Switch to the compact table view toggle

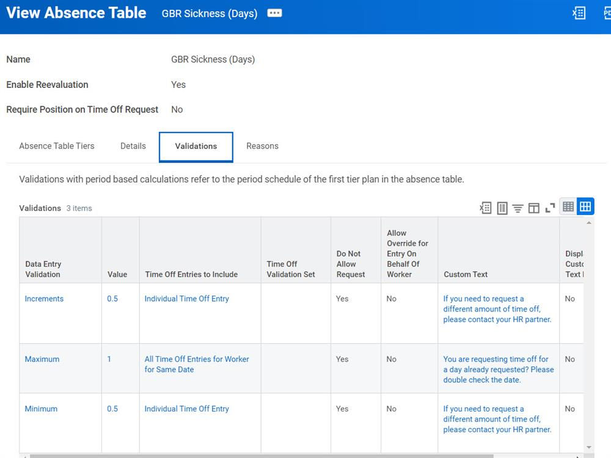(568, 207)
